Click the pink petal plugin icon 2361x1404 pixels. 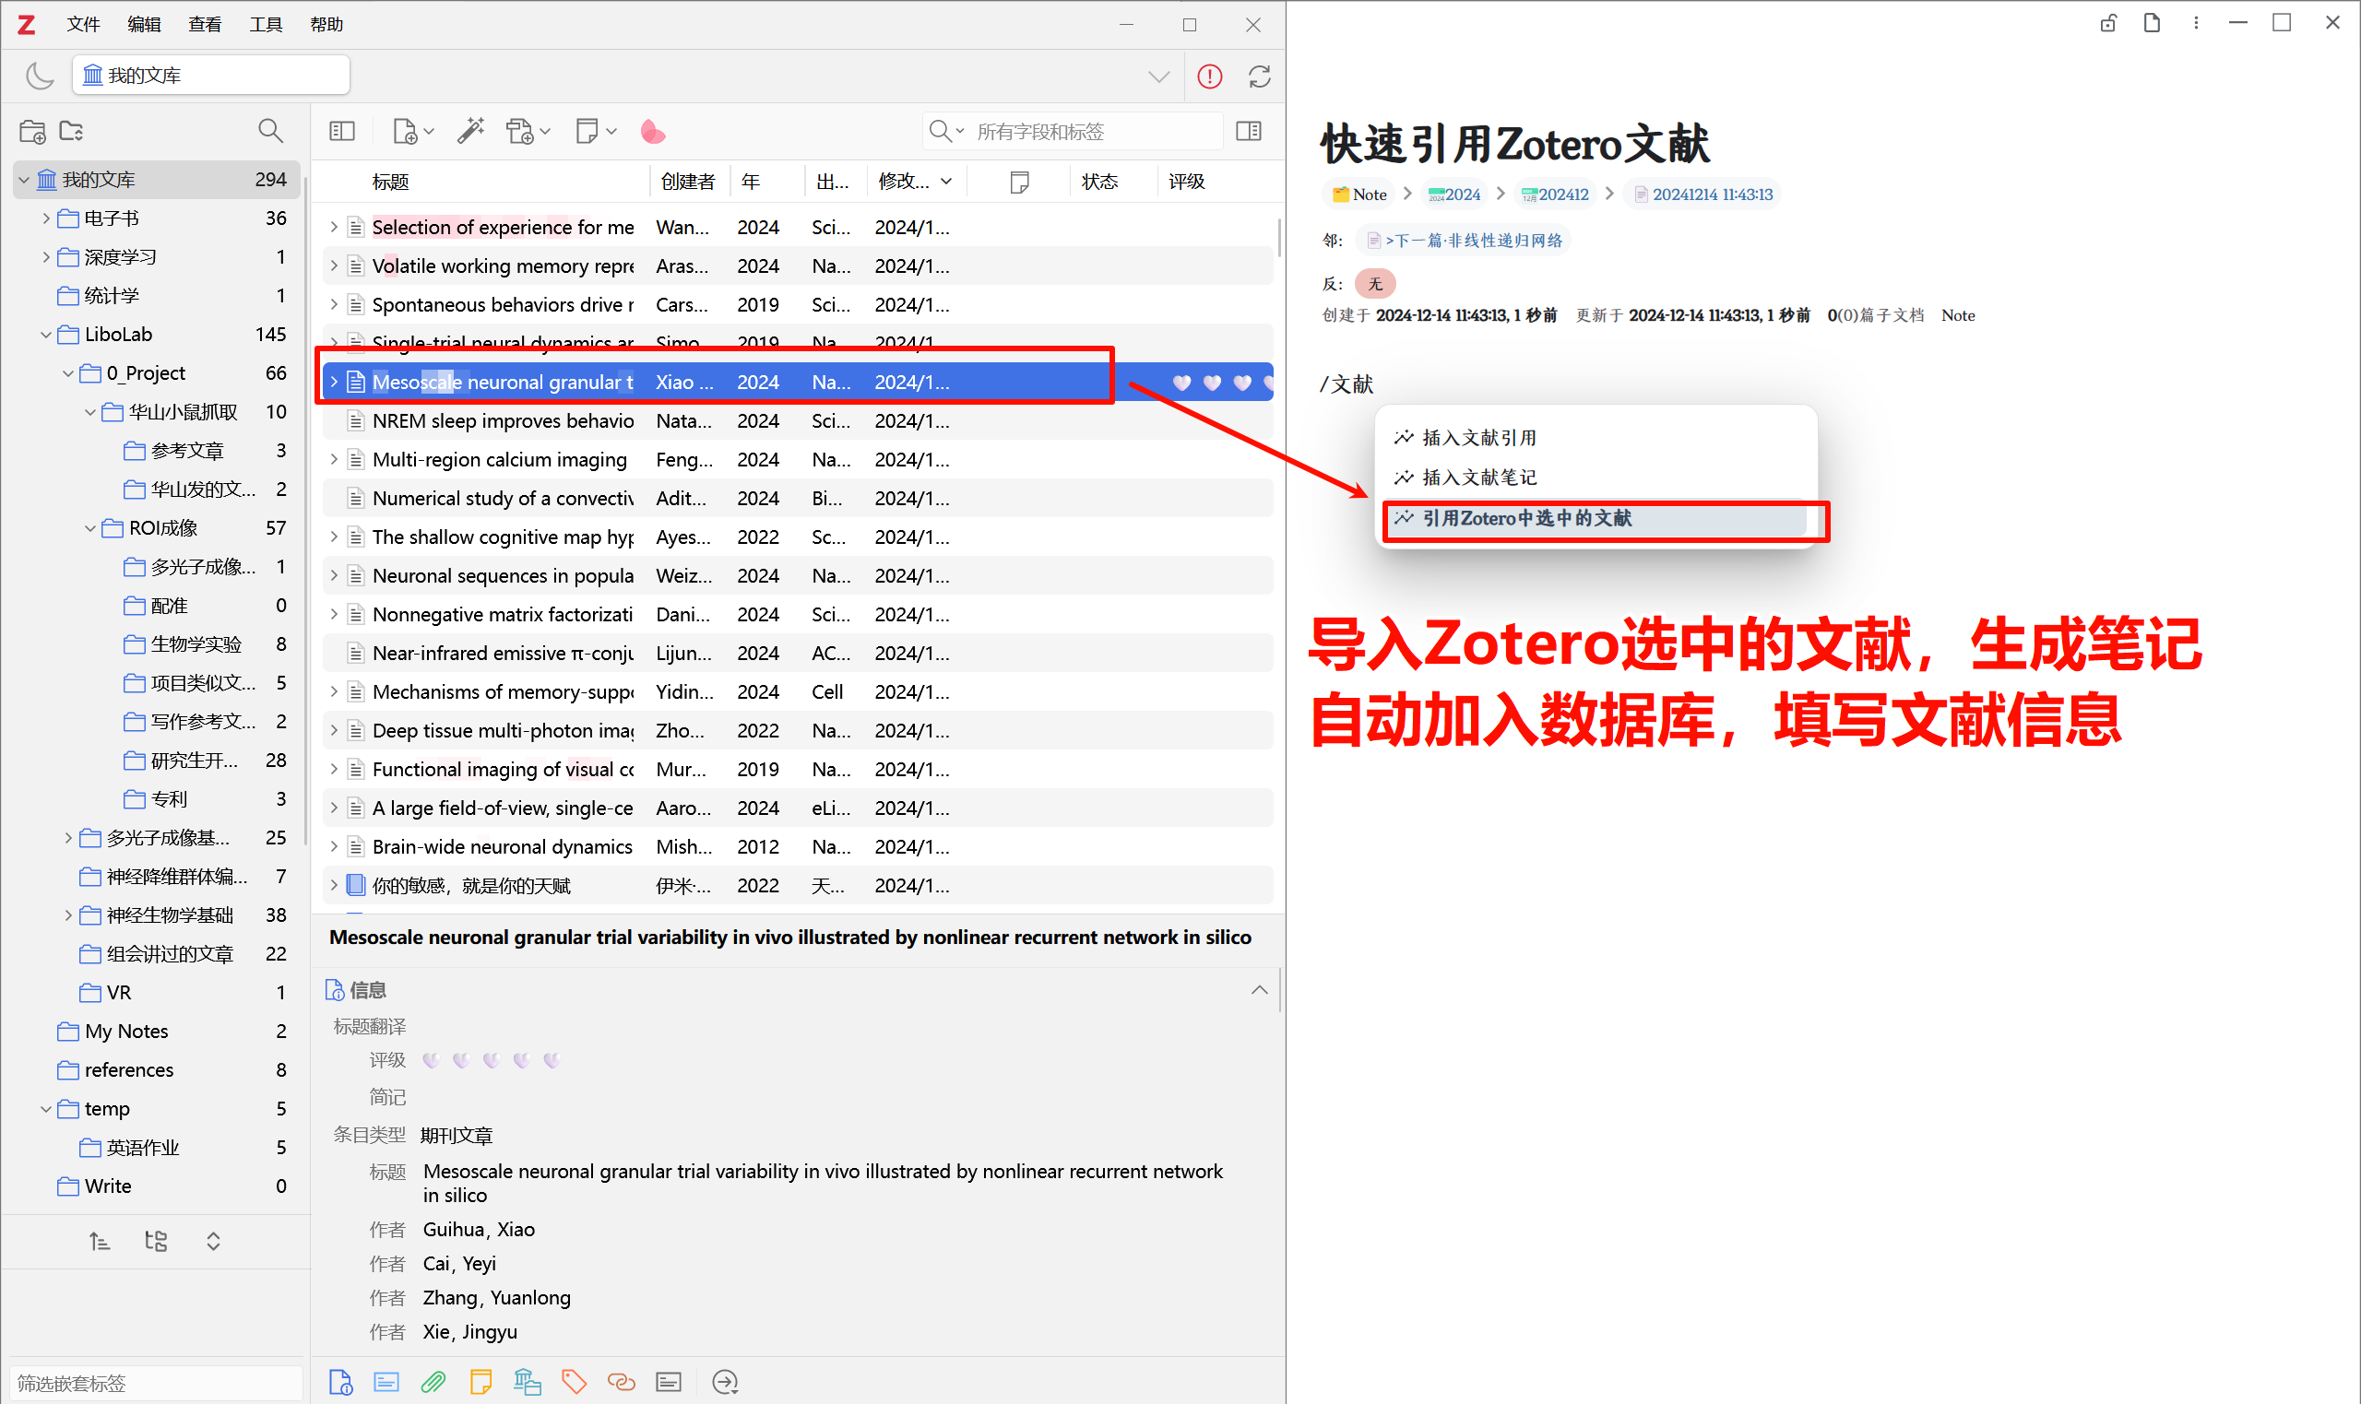(652, 132)
